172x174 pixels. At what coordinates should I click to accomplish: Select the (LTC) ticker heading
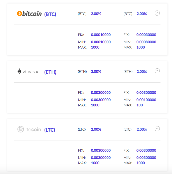50,130
